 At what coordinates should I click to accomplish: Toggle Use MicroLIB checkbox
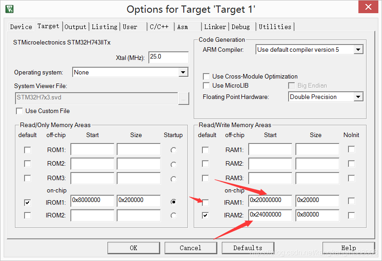206,85
